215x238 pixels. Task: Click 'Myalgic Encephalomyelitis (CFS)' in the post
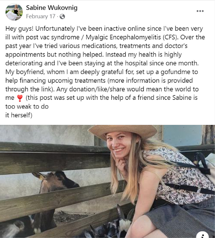tap(132, 37)
